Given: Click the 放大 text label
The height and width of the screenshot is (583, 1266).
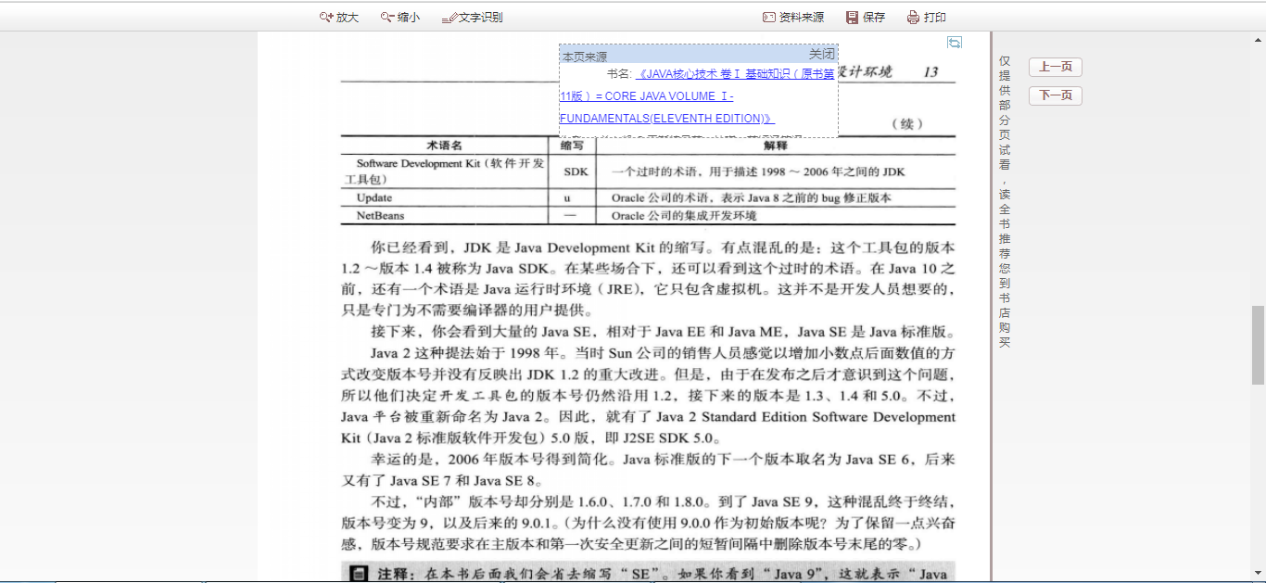Looking at the screenshot, I should [x=348, y=18].
